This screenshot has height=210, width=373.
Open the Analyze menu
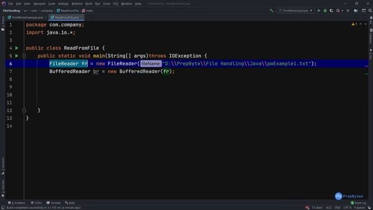tap(64, 3)
